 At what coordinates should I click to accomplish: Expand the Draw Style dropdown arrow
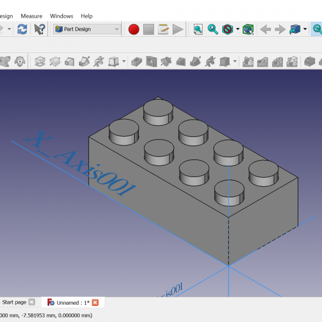click(x=238, y=30)
